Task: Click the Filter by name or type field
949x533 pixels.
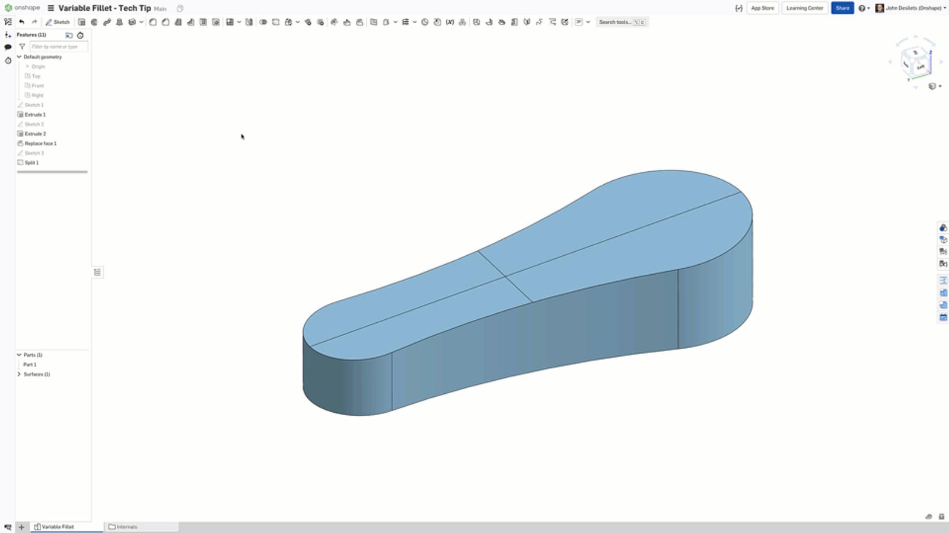Action: 58,47
